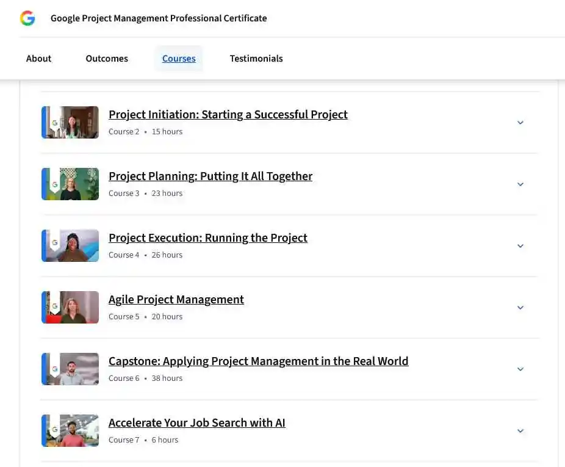This screenshot has width=565, height=467.
Task: Expand the Project Initiation course details
Action: point(520,123)
